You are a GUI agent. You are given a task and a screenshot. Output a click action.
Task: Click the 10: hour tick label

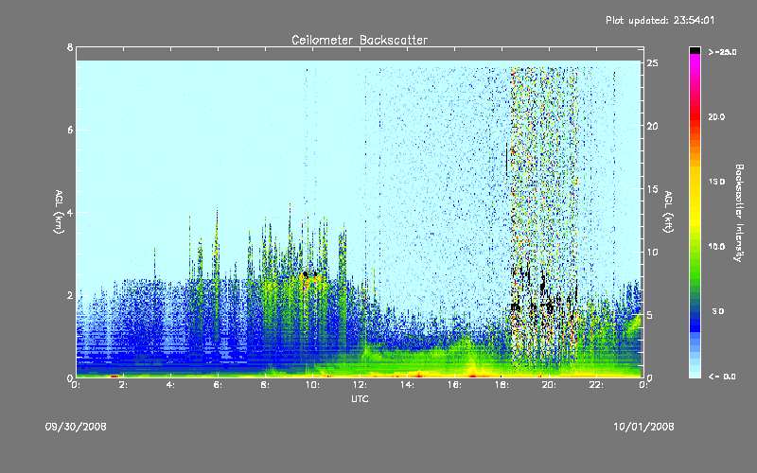click(312, 385)
